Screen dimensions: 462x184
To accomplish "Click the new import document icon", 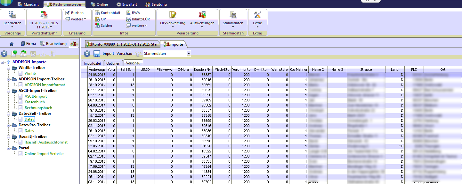I will pyautogui.click(x=14, y=54).
